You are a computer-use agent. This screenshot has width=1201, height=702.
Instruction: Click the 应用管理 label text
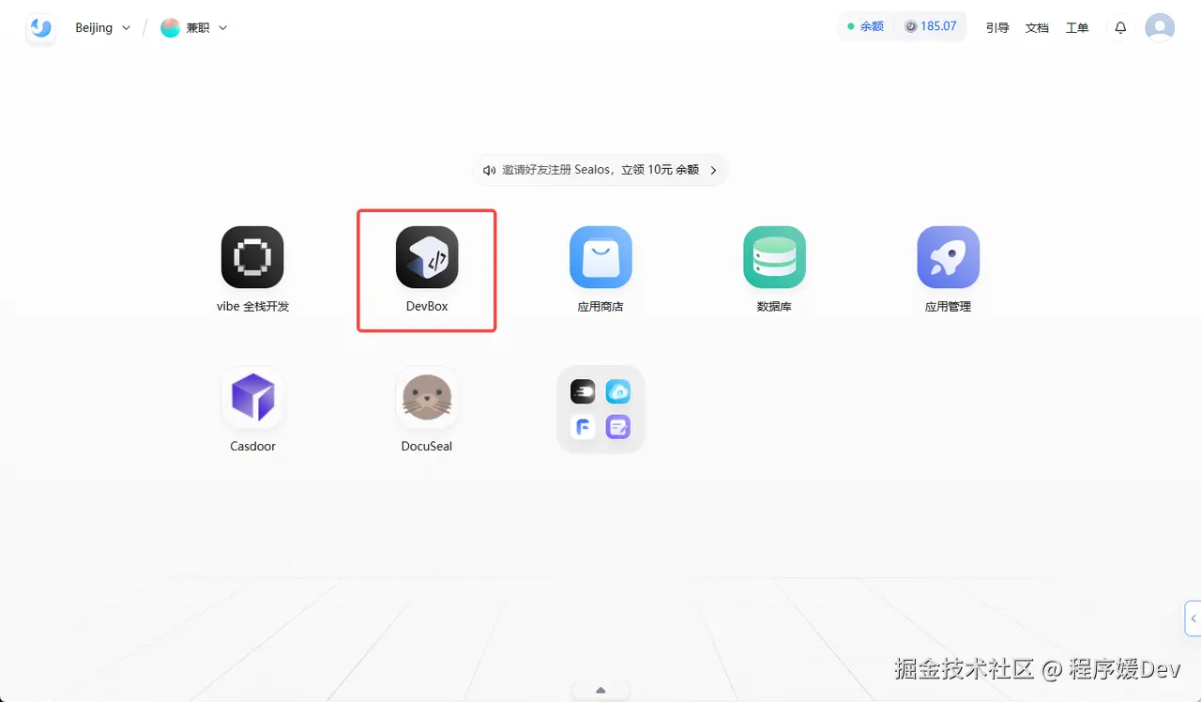(x=949, y=306)
